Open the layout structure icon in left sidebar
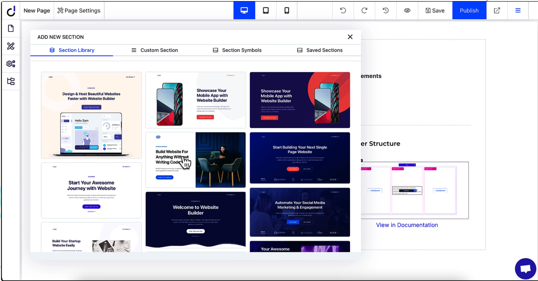 click(11, 81)
